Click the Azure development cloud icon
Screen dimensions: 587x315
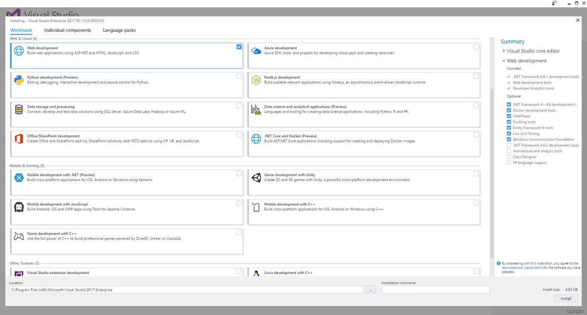256,50
